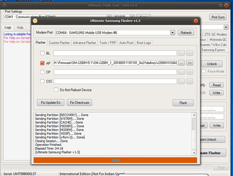Click the >> button on CP row
Image resolution: width=233 pixels, height=176 pixels.
pyautogui.click(x=190, y=72)
